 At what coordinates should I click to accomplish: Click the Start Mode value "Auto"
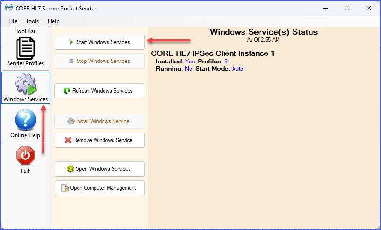pos(238,69)
